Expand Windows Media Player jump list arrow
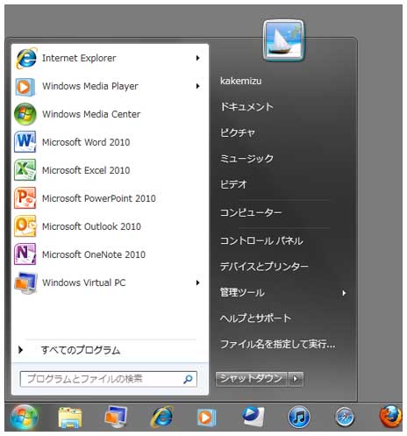This screenshot has width=407, height=436. point(198,86)
